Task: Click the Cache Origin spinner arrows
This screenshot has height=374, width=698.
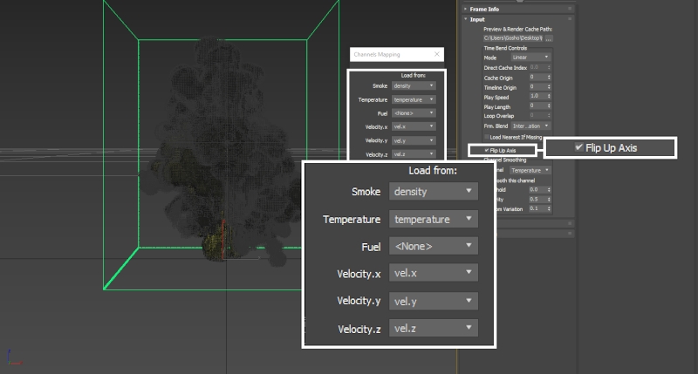Action: 548,78
